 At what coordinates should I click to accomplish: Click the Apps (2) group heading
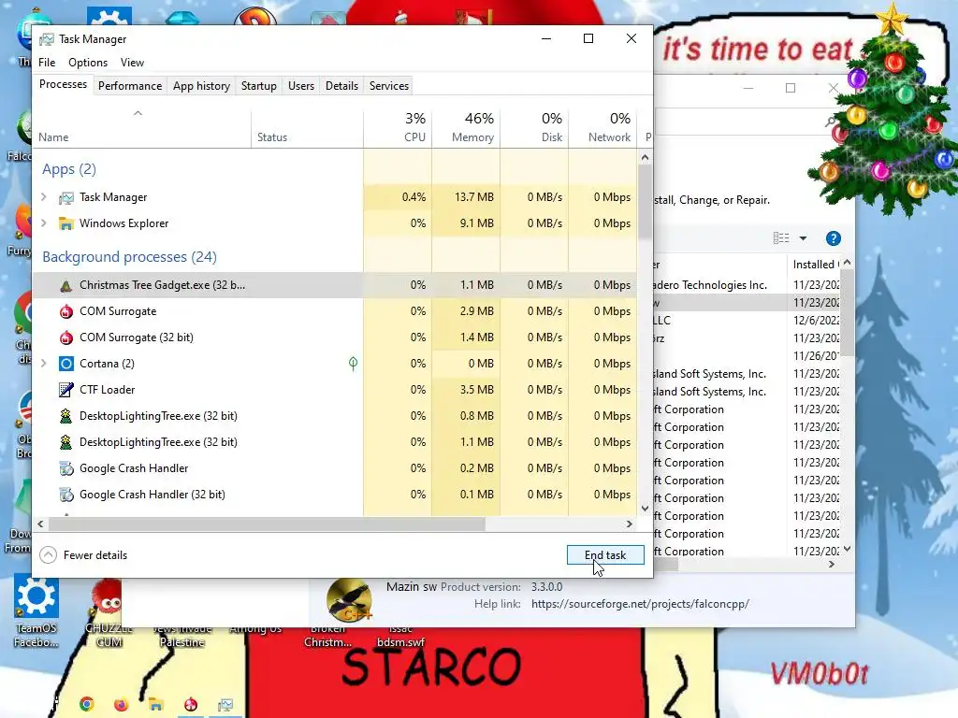click(x=69, y=169)
